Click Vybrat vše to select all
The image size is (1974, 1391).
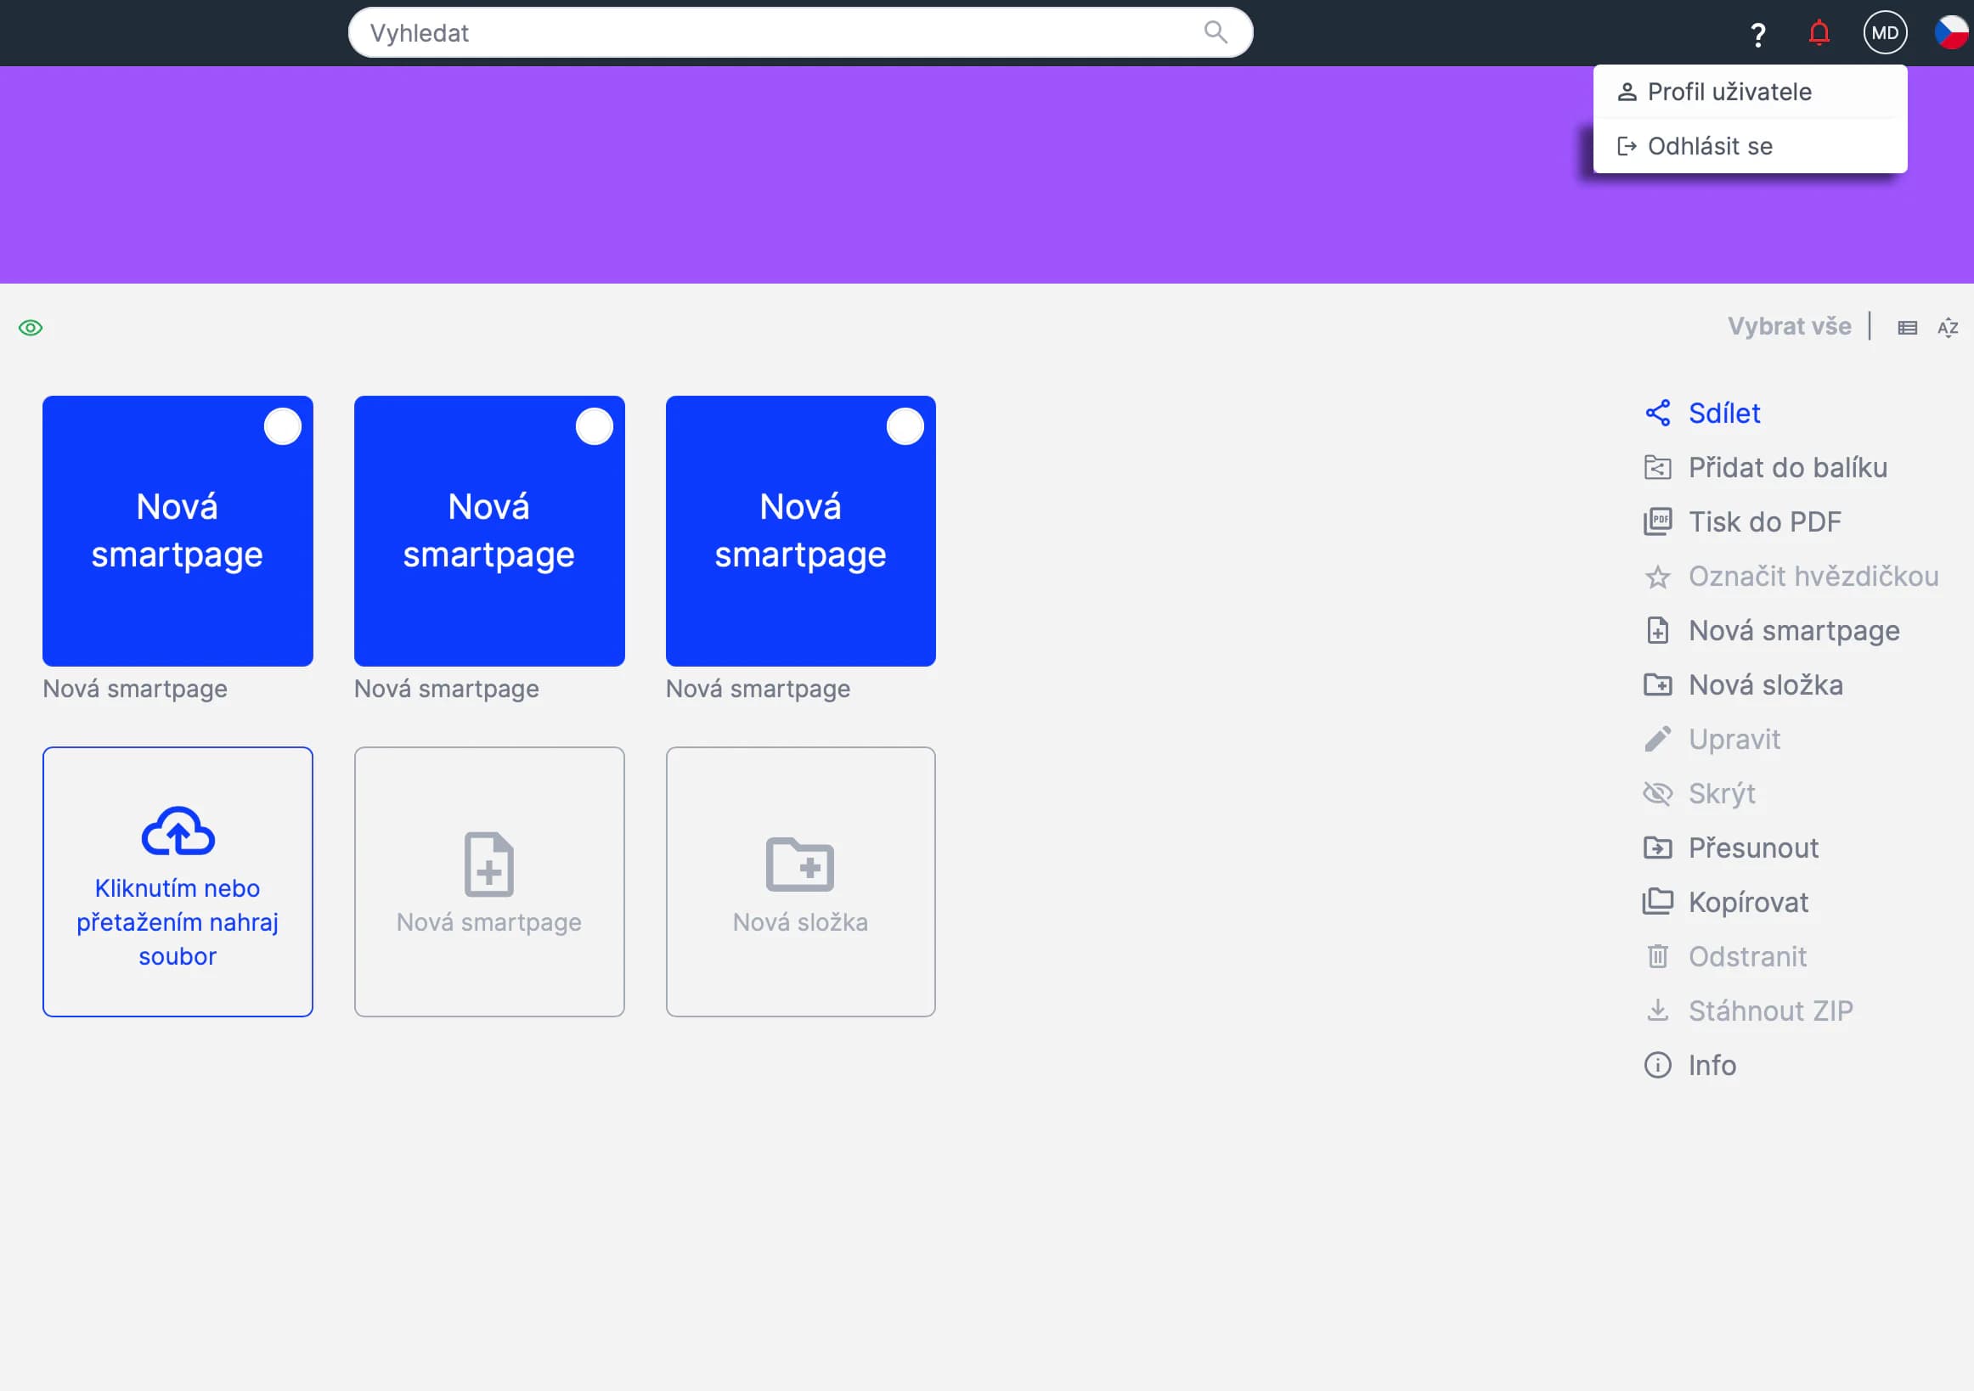[1788, 327]
